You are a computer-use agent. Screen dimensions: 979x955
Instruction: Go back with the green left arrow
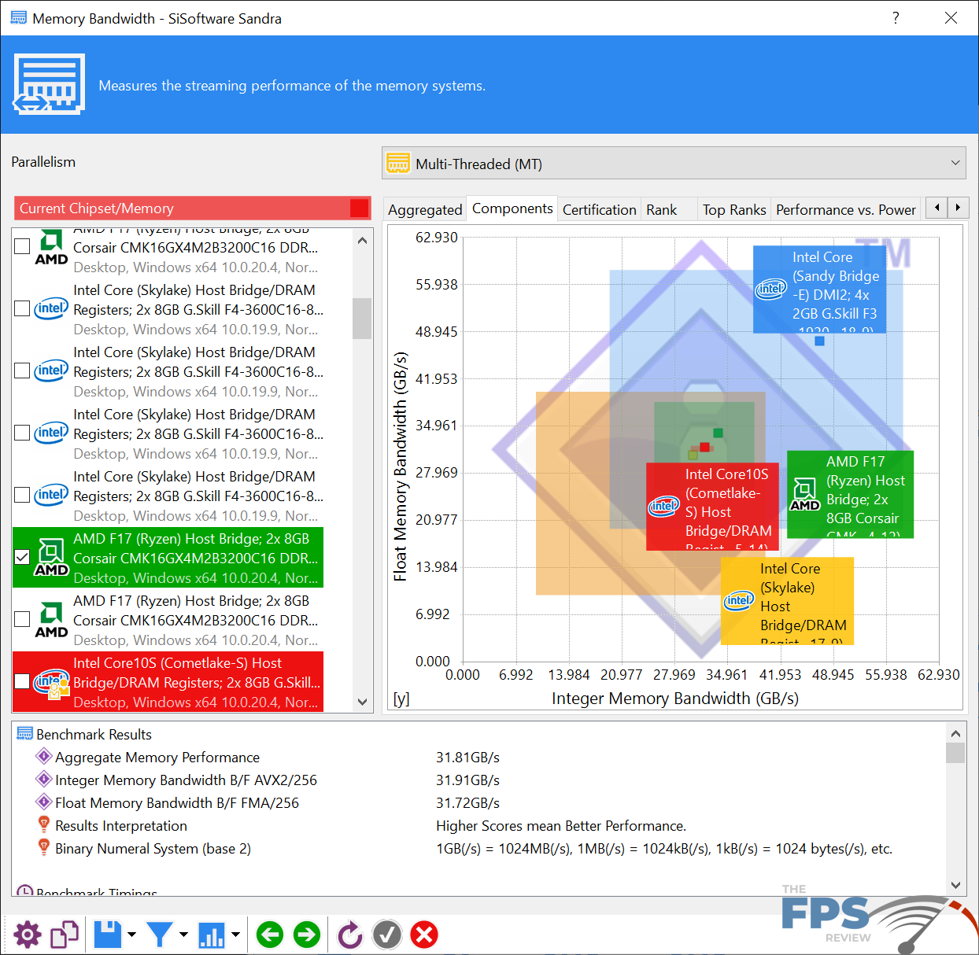click(x=270, y=935)
